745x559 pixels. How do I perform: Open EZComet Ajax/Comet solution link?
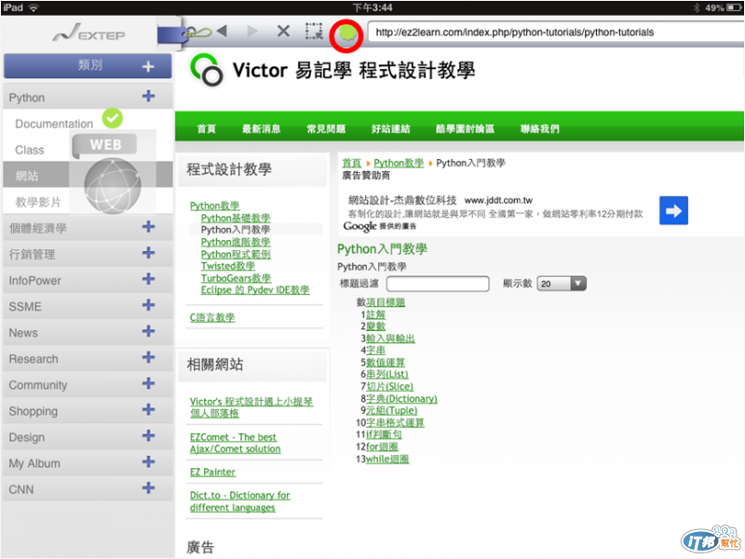pyautogui.click(x=236, y=443)
